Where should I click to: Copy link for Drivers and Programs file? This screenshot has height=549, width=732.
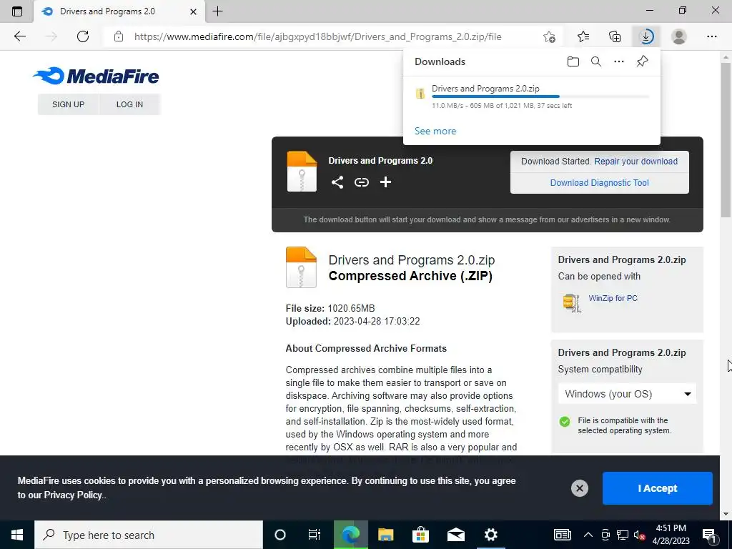[361, 182]
